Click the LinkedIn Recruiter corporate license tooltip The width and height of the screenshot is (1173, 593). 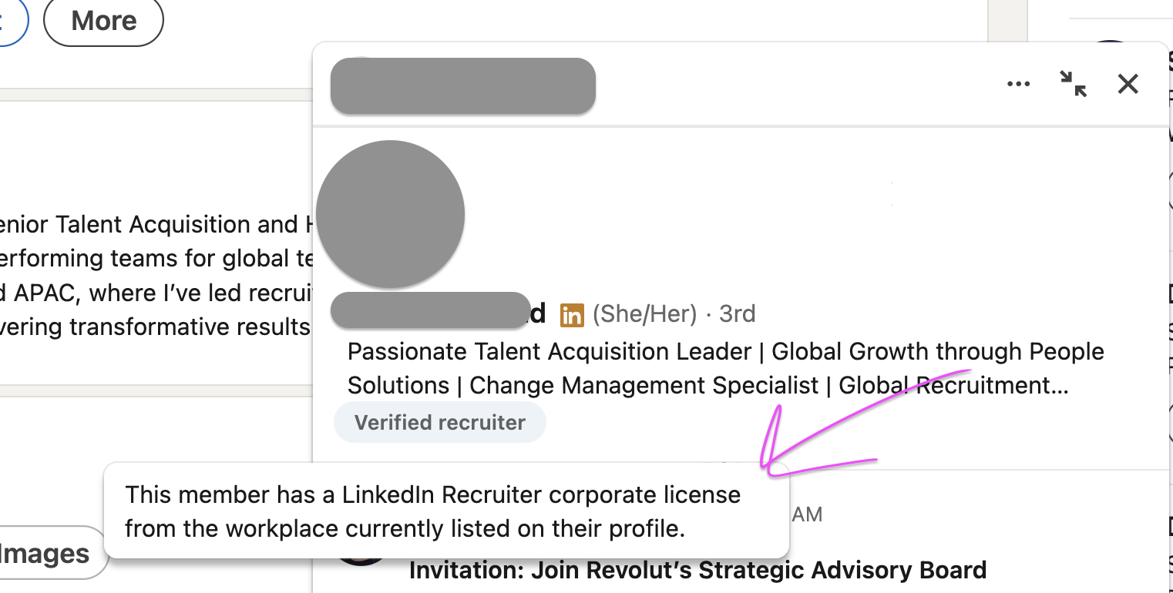pos(445,511)
